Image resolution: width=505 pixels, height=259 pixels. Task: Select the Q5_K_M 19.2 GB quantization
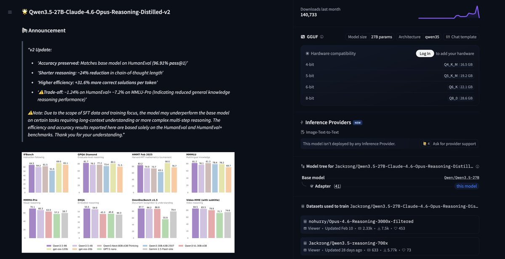459,76
